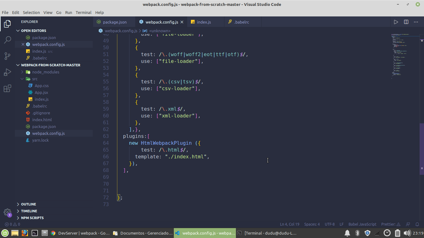This screenshot has height=238, width=424.
Task: Switch to the .babelrc editor tab
Action: click(243, 22)
